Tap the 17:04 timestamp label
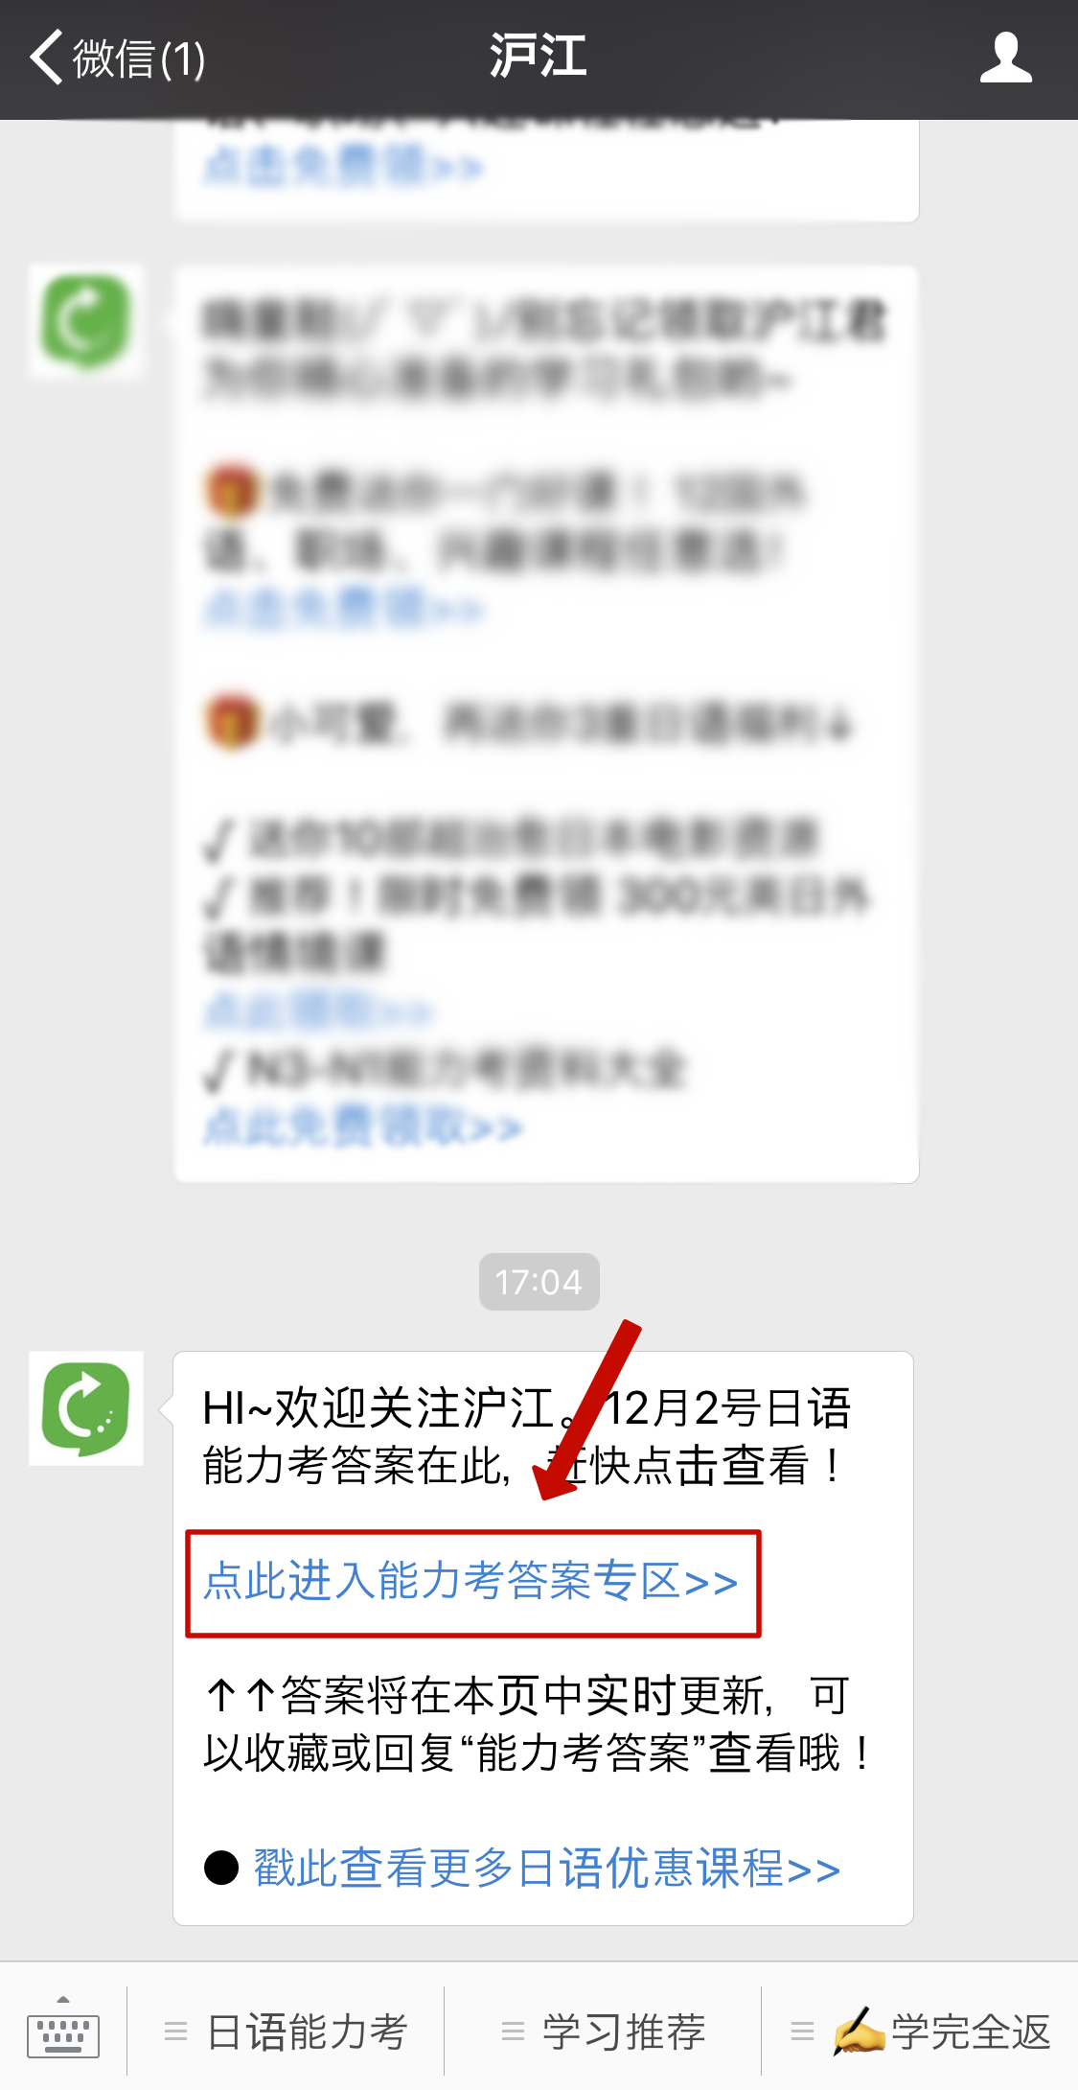The height and width of the screenshot is (2090, 1078). point(539,1282)
